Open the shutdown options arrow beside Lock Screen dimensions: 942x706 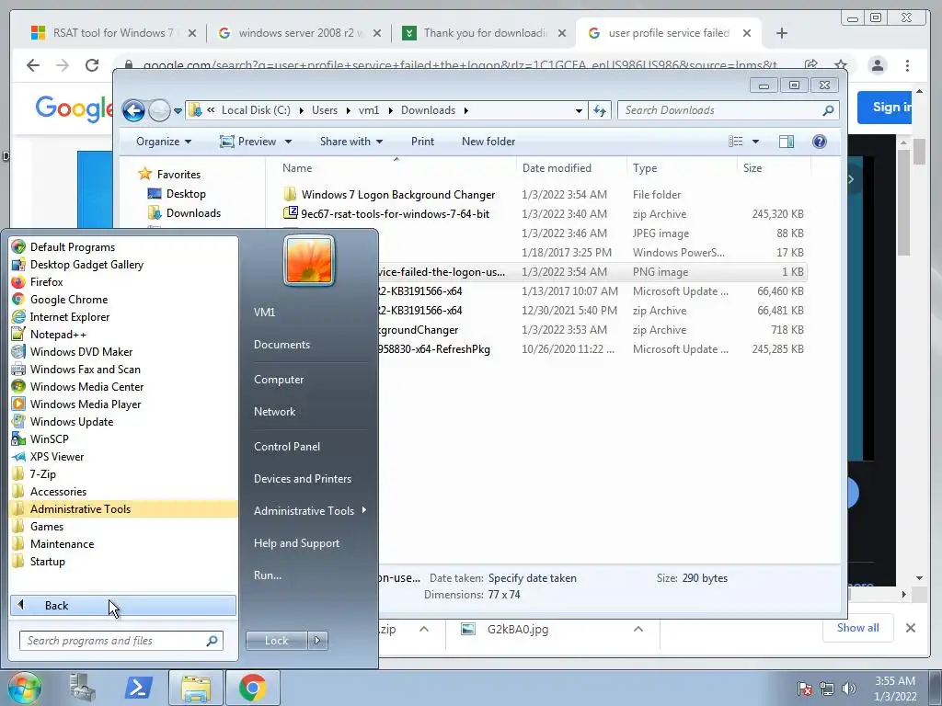(317, 641)
